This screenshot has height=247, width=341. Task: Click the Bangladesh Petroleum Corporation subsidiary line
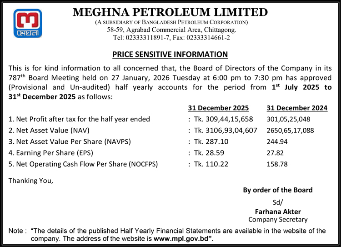[171, 22]
